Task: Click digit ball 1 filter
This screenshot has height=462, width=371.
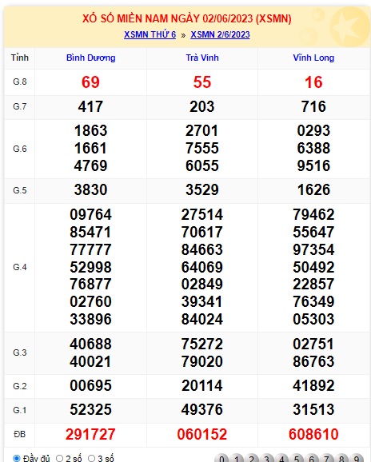Action: click(x=237, y=458)
